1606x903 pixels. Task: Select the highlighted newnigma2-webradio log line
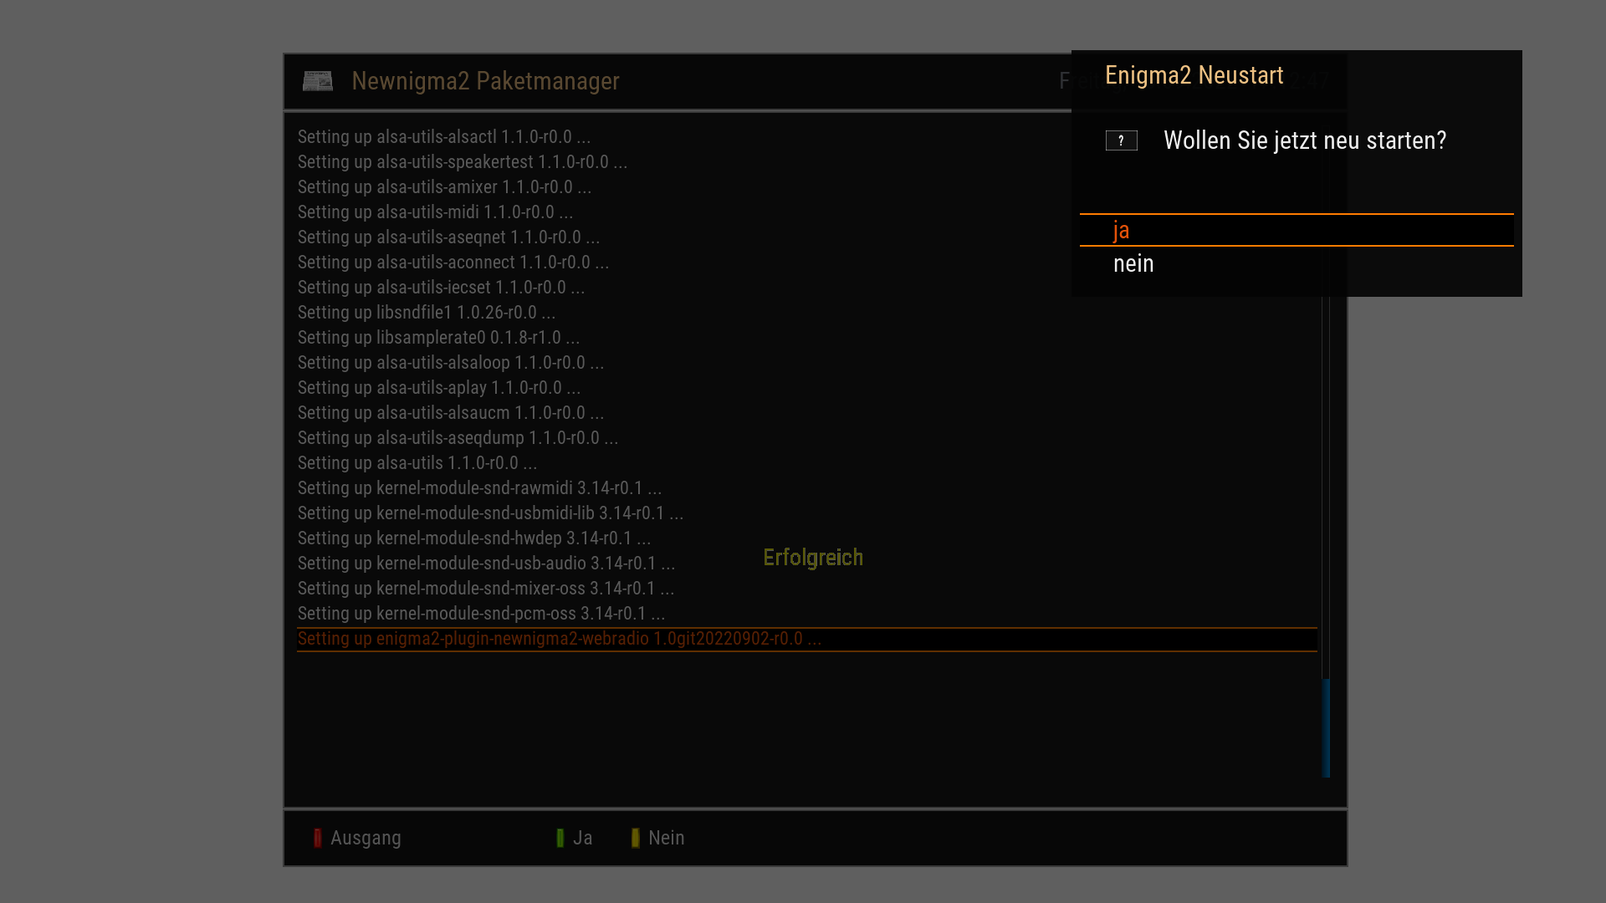[x=559, y=639]
